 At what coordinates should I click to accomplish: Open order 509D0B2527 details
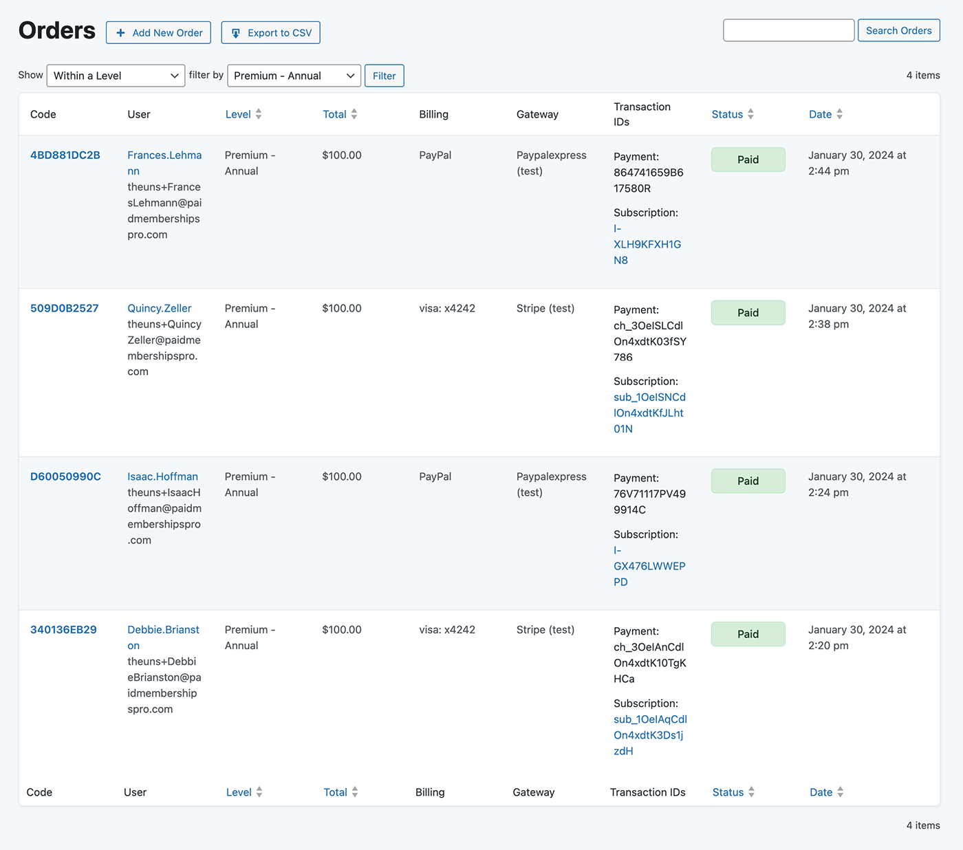point(64,308)
